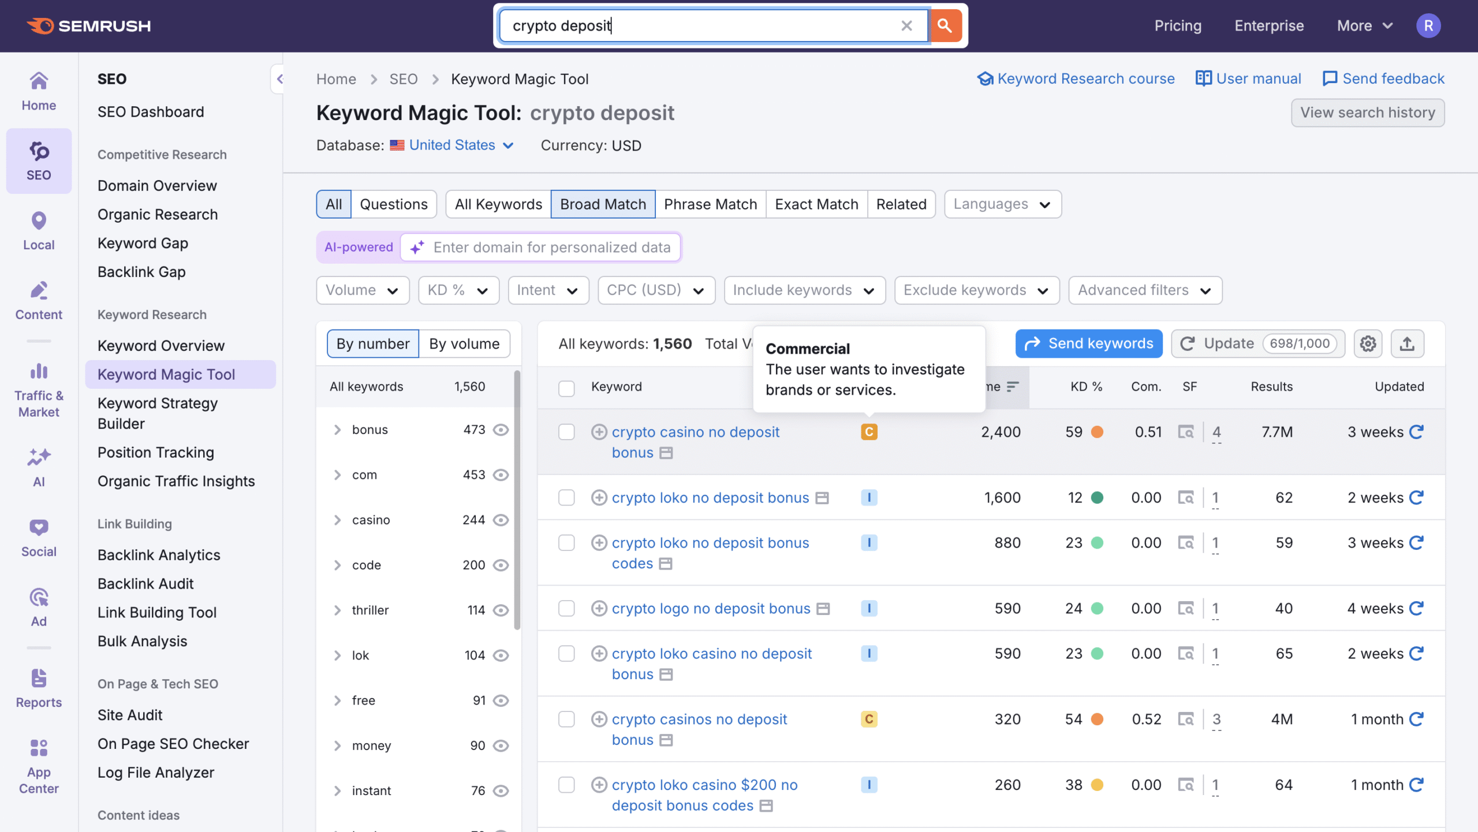Open Content section icon
This screenshot has height=832, width=1478.
click(39, 301)
